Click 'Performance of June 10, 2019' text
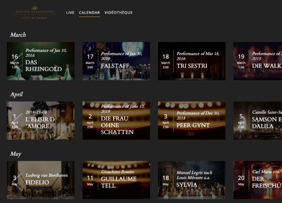 coord(123,109)
